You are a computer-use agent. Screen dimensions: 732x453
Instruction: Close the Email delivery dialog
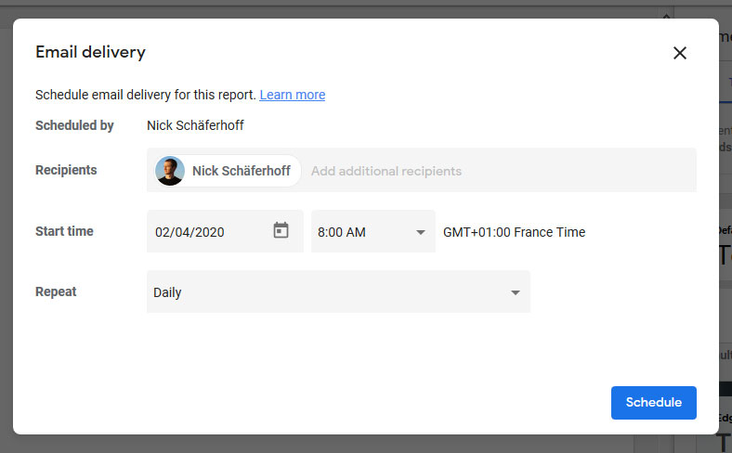(x=680, y=53)
